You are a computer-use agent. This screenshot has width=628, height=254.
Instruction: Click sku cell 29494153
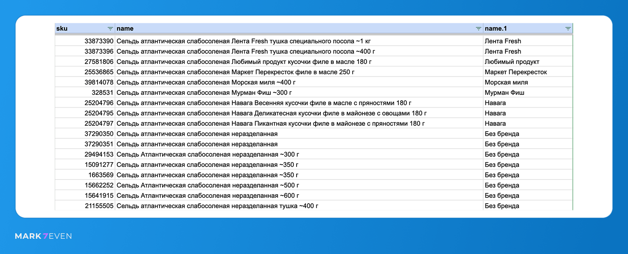click(x=85, y=155)
